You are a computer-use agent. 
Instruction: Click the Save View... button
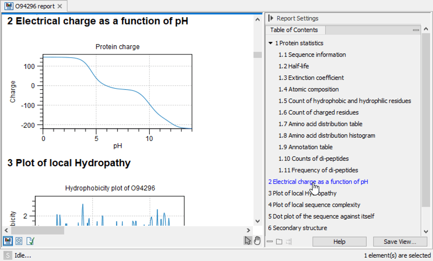pos(399,242)
